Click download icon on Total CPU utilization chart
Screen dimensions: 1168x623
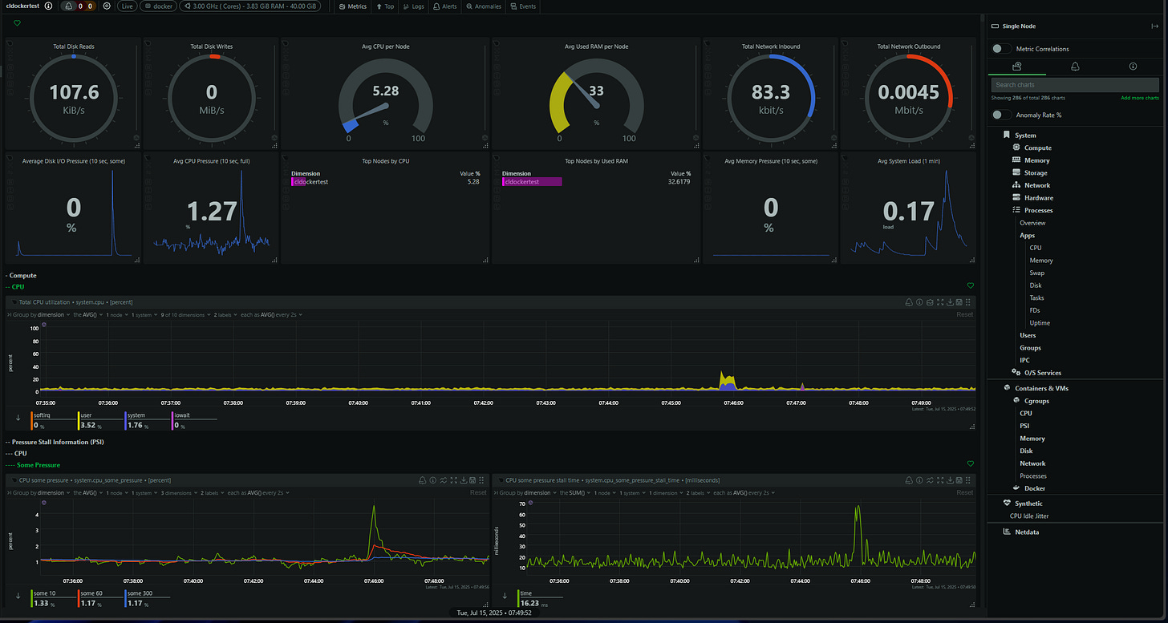click(x=949, y=302)
